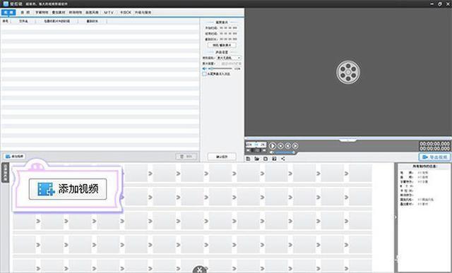Click the round icon at the bottom center

[x=199, y=269]
